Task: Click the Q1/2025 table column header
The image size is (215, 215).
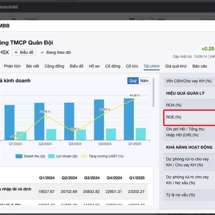Action: coord(137,178)
